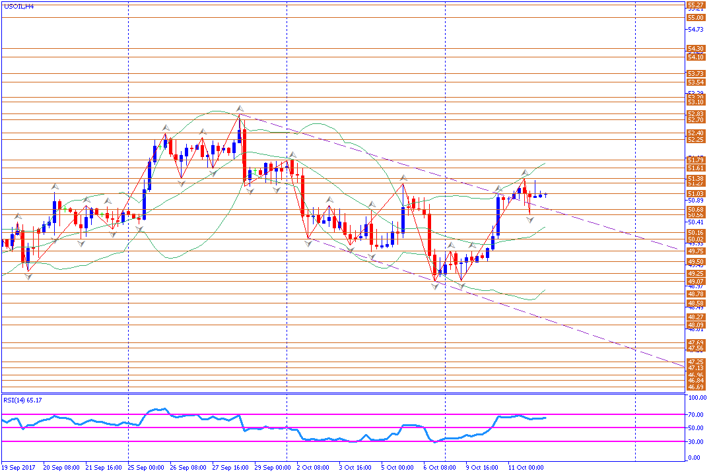713x475 pixels.
Task: Click the RSI 50.00 scale value
Action: pyautogui.click(x=696, y=428)
